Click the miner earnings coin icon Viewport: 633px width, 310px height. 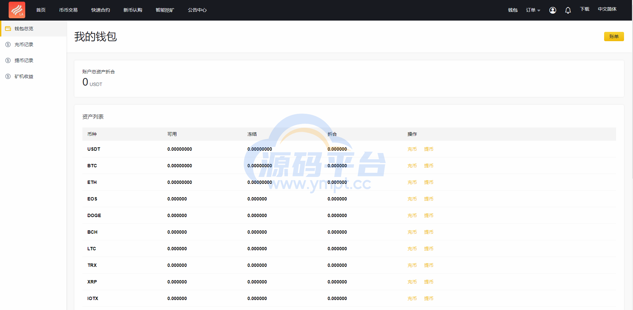[8, 76]
